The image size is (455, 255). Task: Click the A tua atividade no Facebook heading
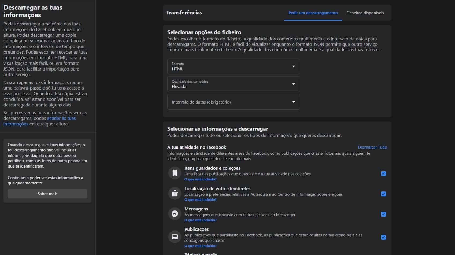[197, 147]
